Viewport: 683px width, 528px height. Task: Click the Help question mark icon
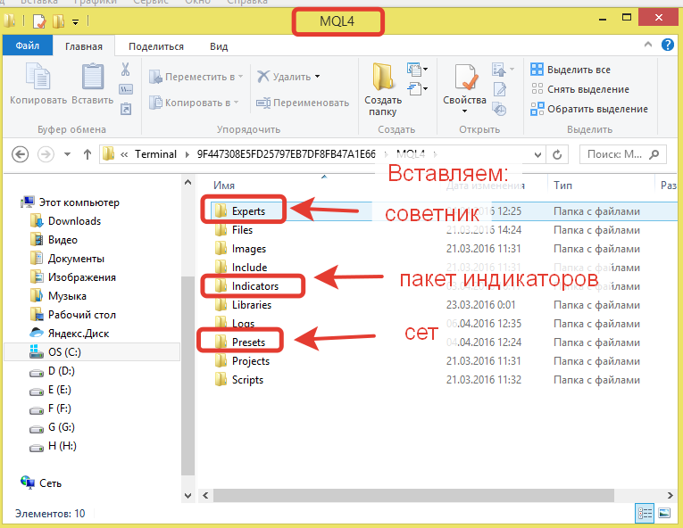[667, 45]
